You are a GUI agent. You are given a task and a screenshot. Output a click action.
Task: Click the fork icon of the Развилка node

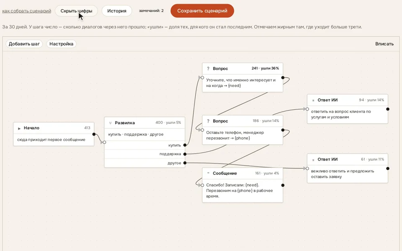pos(110,123)
